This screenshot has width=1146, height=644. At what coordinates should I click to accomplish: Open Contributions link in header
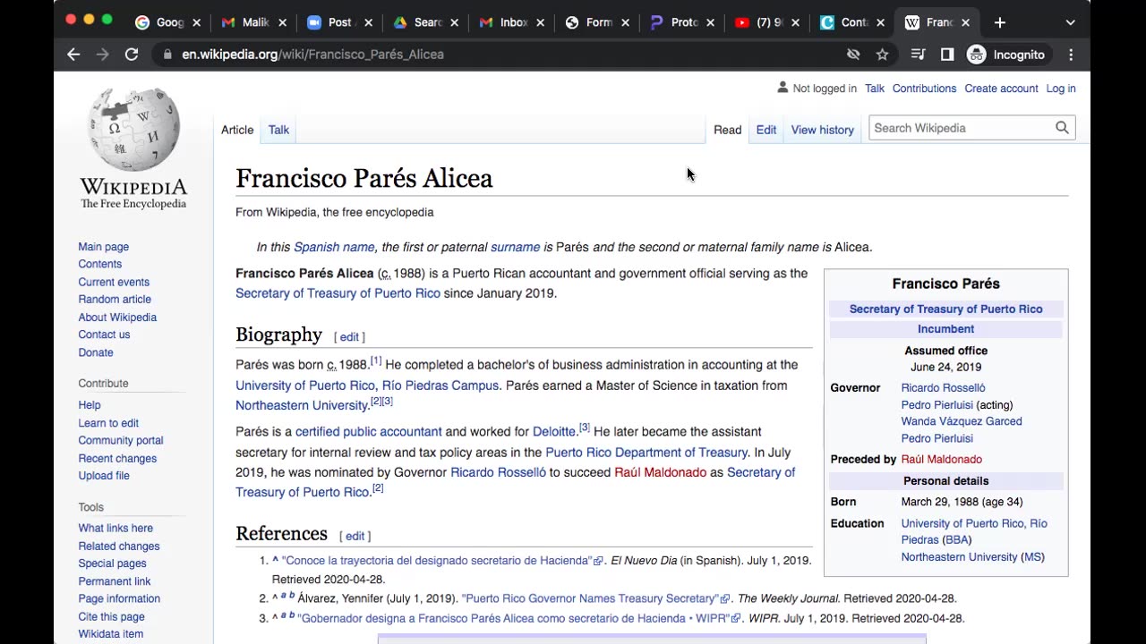point(924,89)
